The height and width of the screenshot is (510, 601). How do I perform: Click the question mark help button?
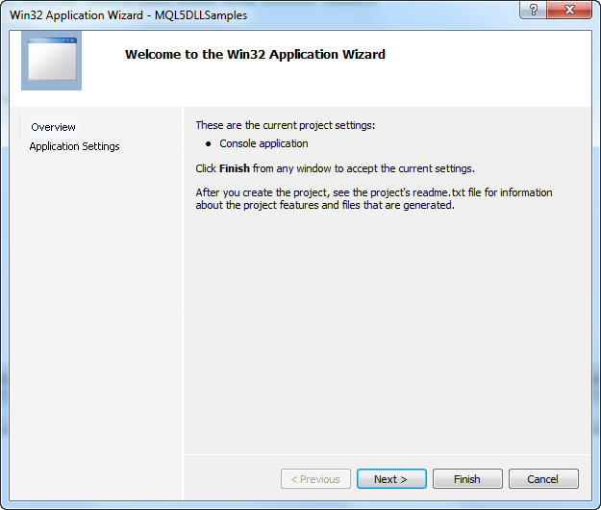(533, 10)
